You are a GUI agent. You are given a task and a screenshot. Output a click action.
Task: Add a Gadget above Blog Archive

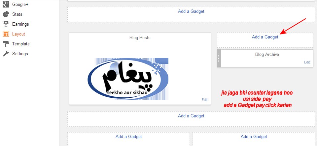click(265, 37)
